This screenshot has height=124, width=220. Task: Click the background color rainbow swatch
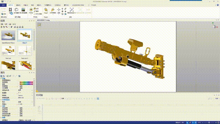pyautogui.click(x=26, y=82)
